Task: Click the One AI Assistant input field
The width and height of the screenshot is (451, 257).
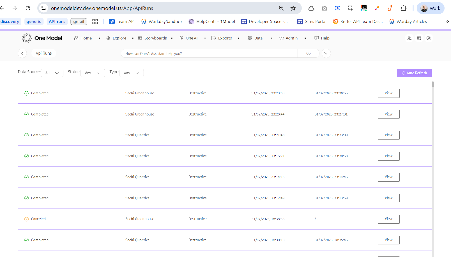Action: [209, 53]
